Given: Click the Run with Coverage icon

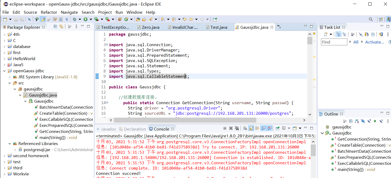Looking at the screenshot, I should 96,19.
